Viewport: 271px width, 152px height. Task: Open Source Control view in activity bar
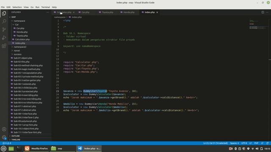[x=4, y=30]
